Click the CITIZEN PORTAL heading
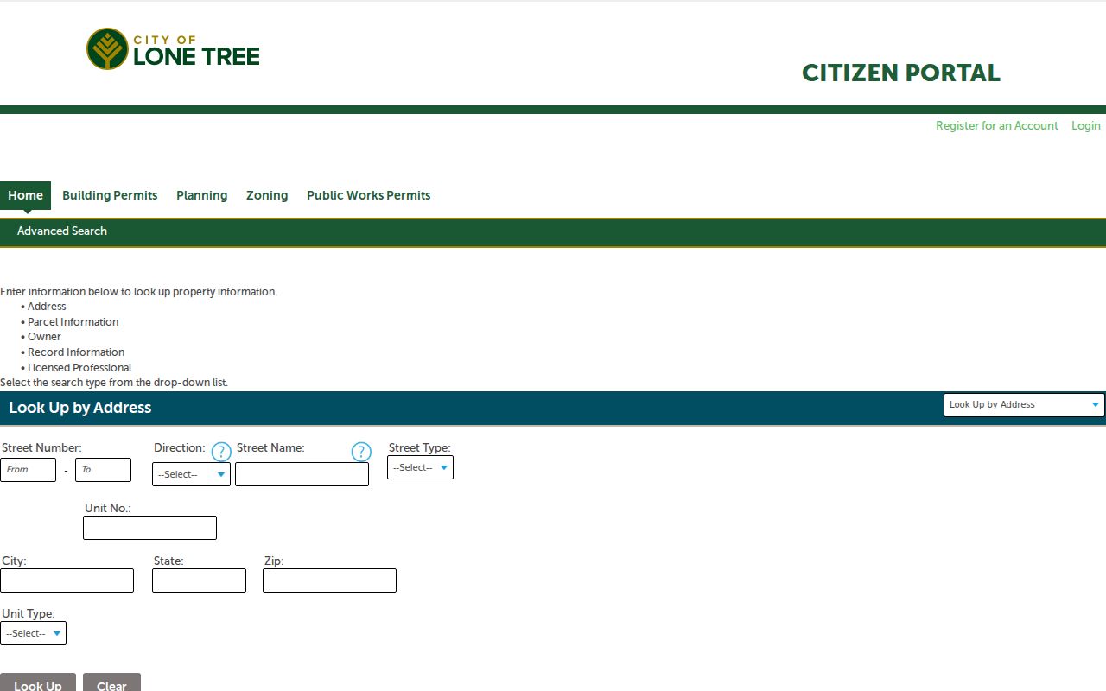The image size is (1106, 691). (901, 73)
